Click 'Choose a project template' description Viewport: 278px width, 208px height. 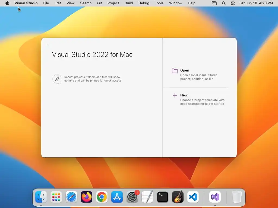pyautogui.click(x=202, y=102)
